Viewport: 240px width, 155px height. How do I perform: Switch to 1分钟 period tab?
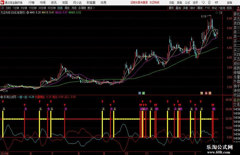tap(16, 8)
